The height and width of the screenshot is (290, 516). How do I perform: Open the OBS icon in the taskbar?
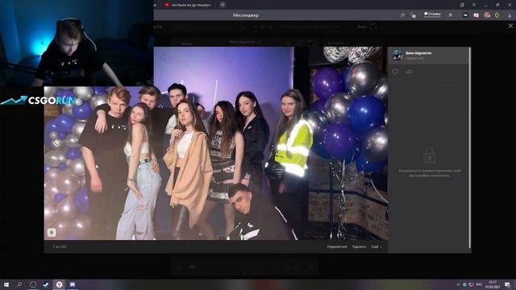(32, 284)
